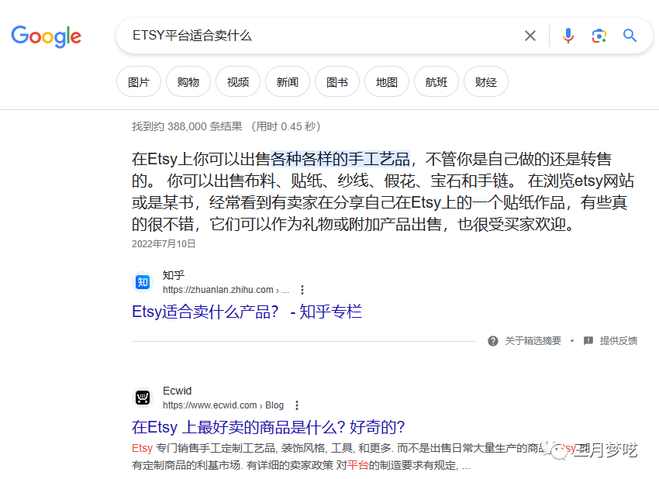Switch to the 图书 results tab
This screenshot has width=659, height=479.
337,81
